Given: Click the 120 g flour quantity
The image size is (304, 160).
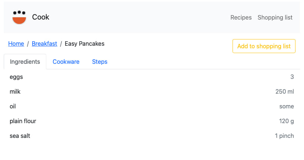Looking at the screenshot, I should point(286,121).
